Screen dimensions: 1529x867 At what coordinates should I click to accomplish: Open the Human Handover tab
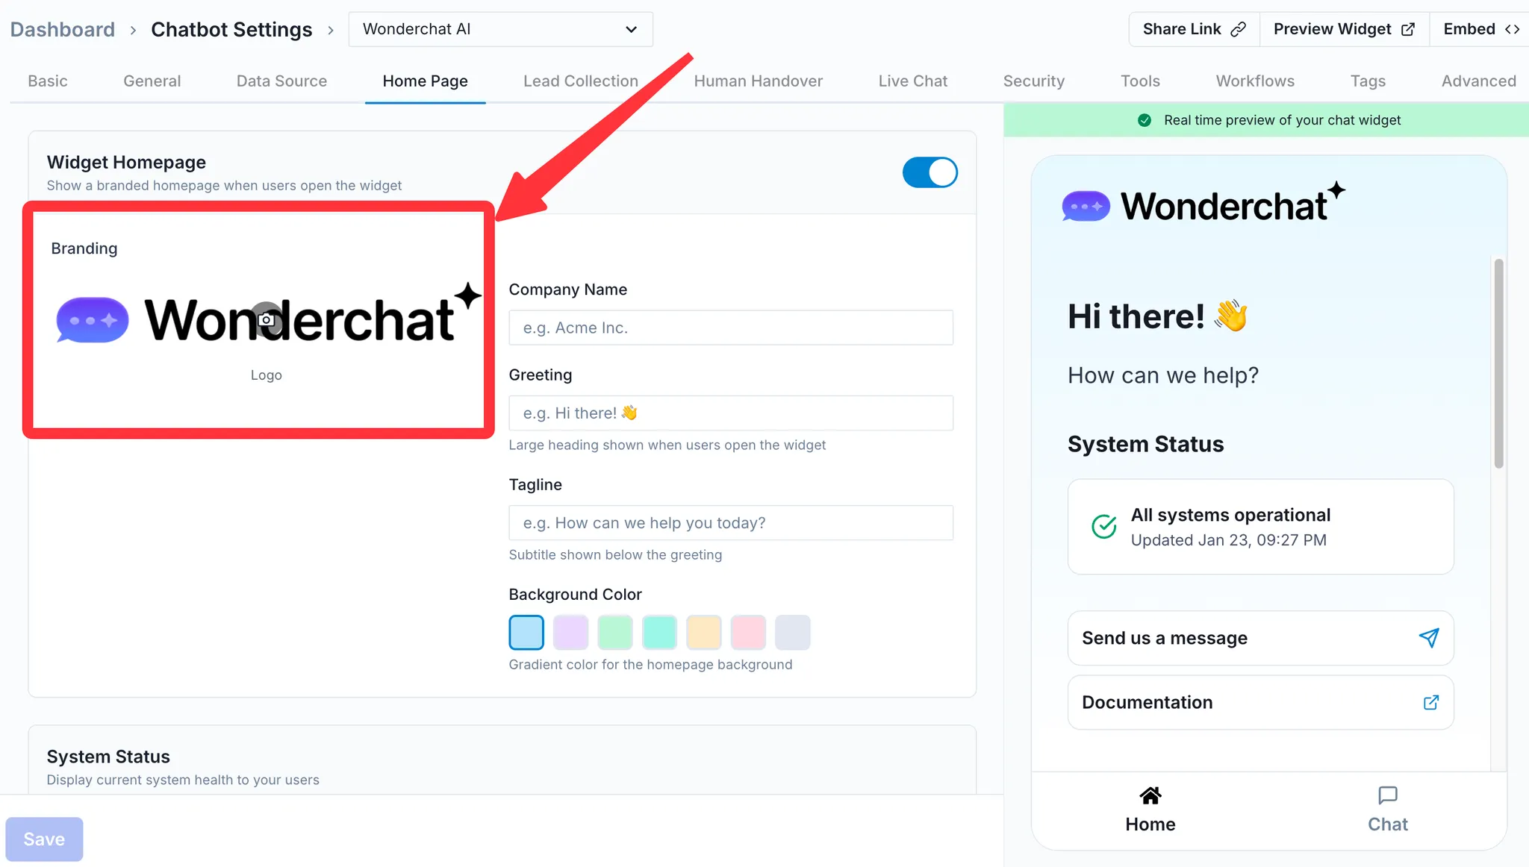[759, 81]
